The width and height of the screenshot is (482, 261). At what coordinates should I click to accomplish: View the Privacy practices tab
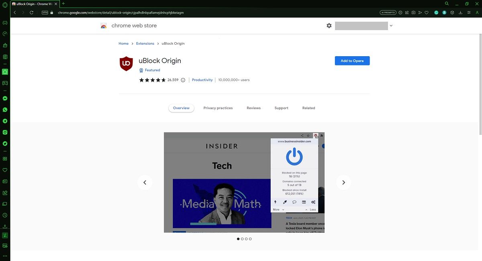218,108
